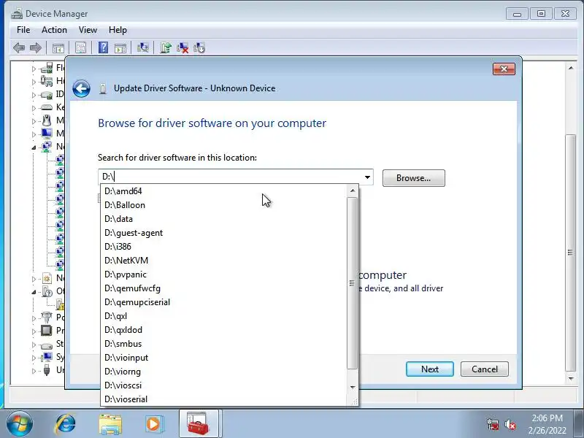The height and width of the screenshot is (438, 584).
Task: Select the Universal Serial Bus plug icon
Action: 47,370
